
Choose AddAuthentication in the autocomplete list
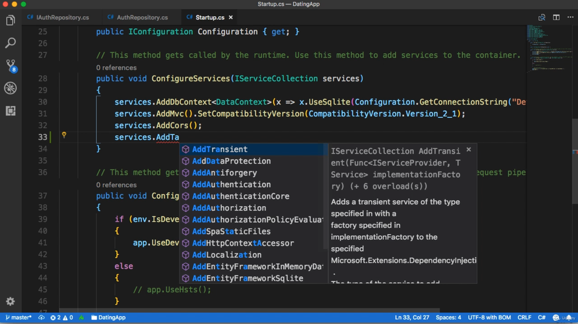(231, 185)
